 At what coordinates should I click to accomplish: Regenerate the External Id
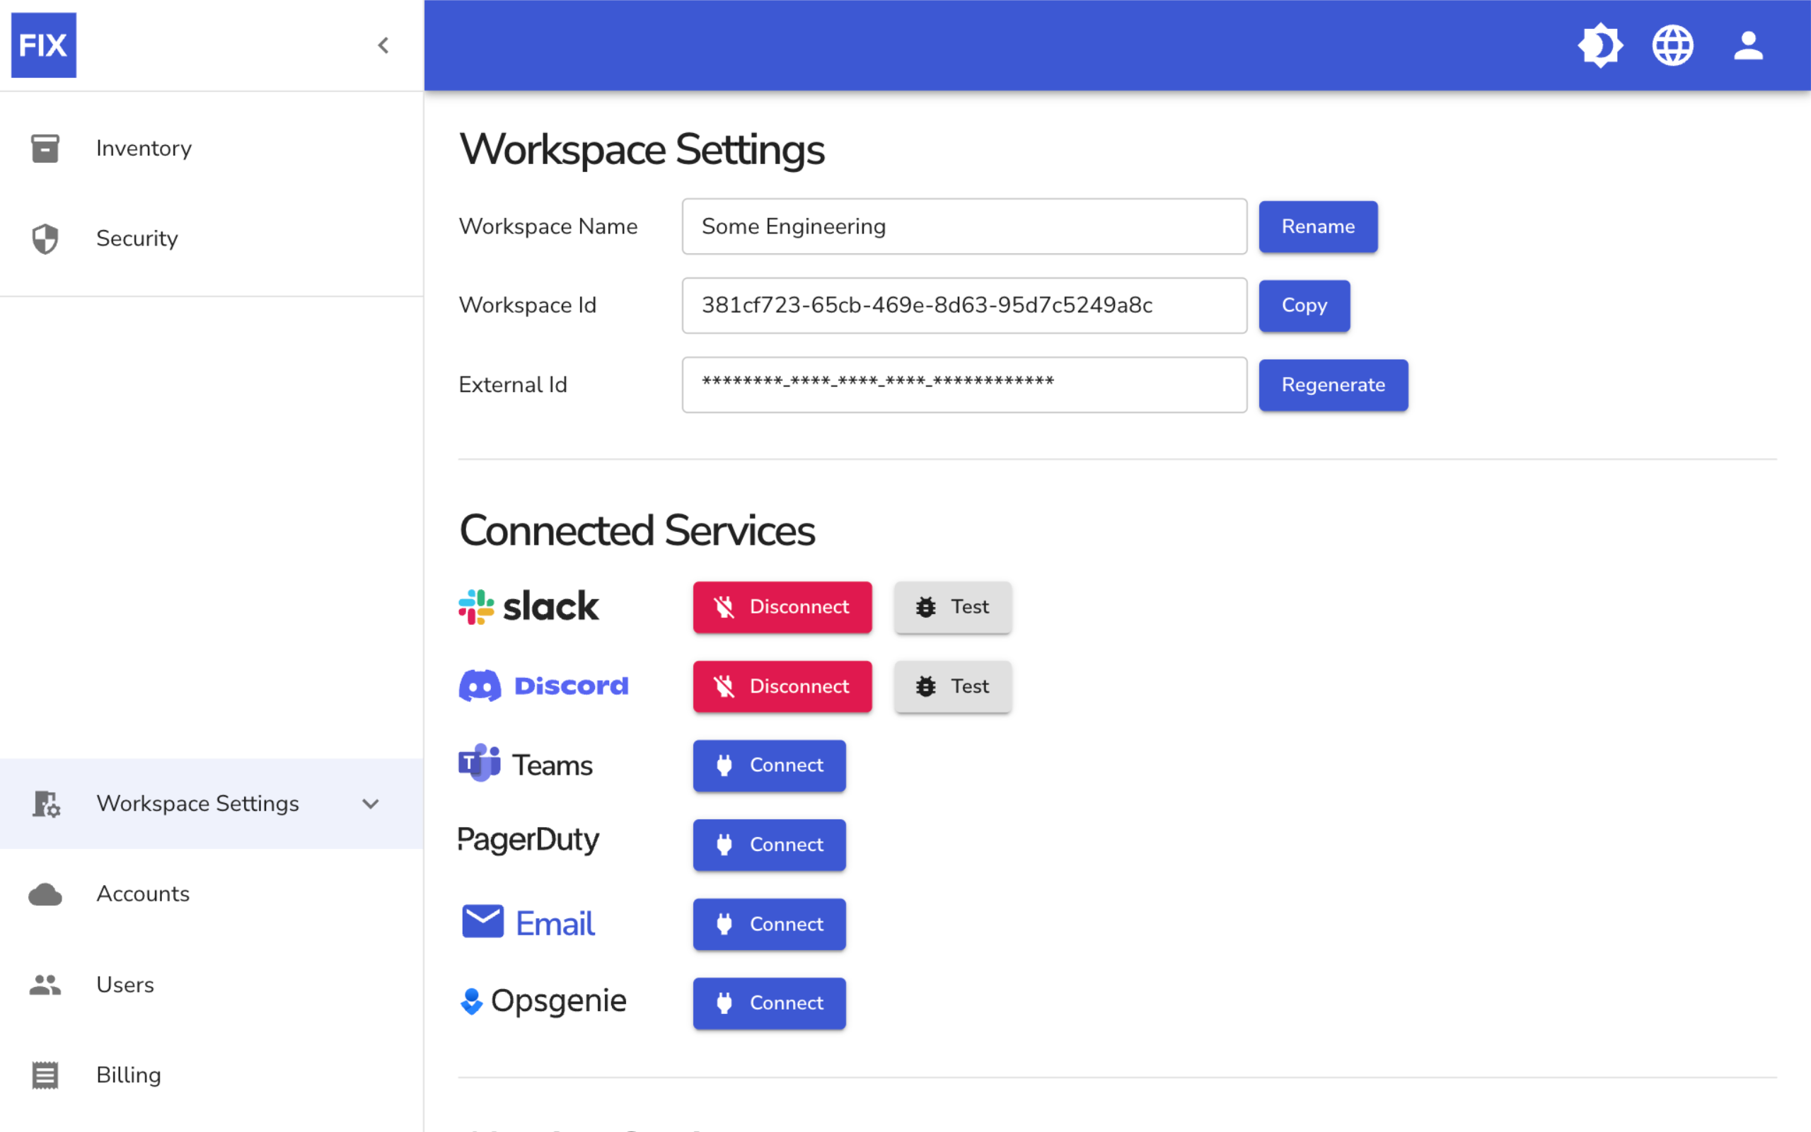pyautogui.click(x=1333, y=385)
